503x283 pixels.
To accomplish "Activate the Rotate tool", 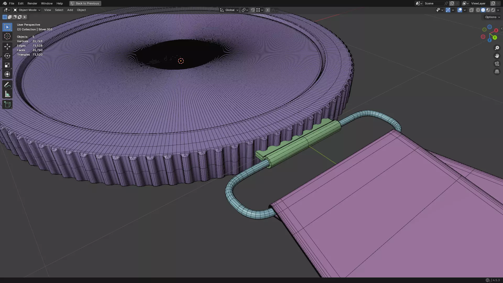I will [x=7, y=56].
